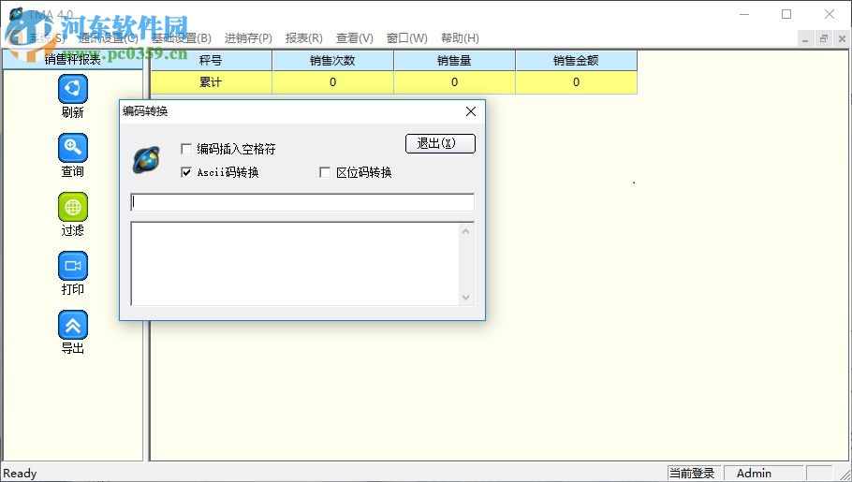Click the 刷新 refresh icon
This screenshot has height=482, width=852.
click(73, 89)
